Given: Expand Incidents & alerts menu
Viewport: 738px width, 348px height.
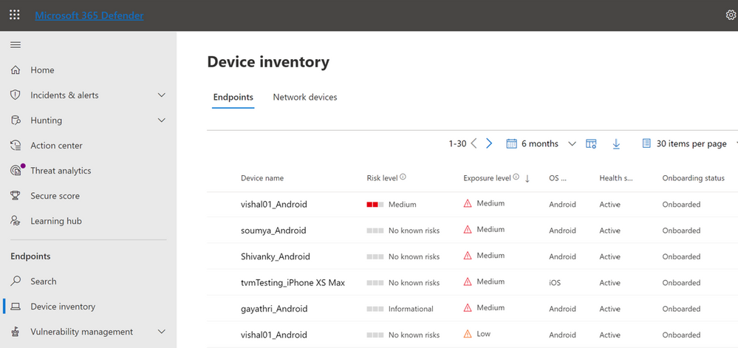Looking at the screenshot, I should pos(162,95).
